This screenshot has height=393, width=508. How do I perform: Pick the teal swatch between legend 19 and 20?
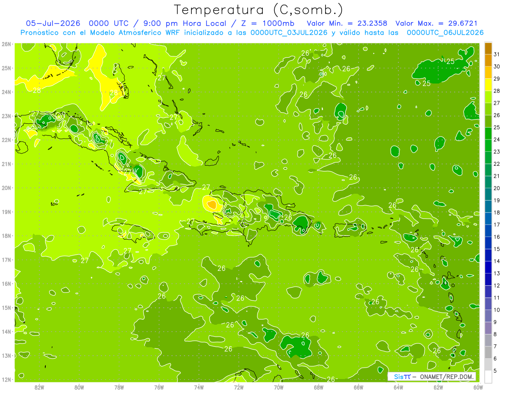[x=488, y=194]
